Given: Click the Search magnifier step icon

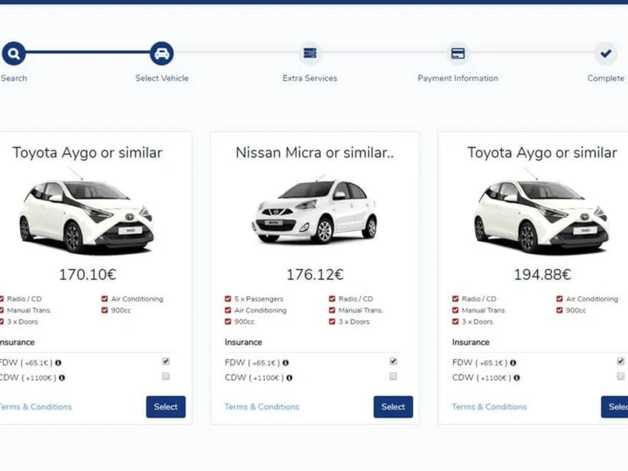Looking at the screenshot, I should 13,53.
